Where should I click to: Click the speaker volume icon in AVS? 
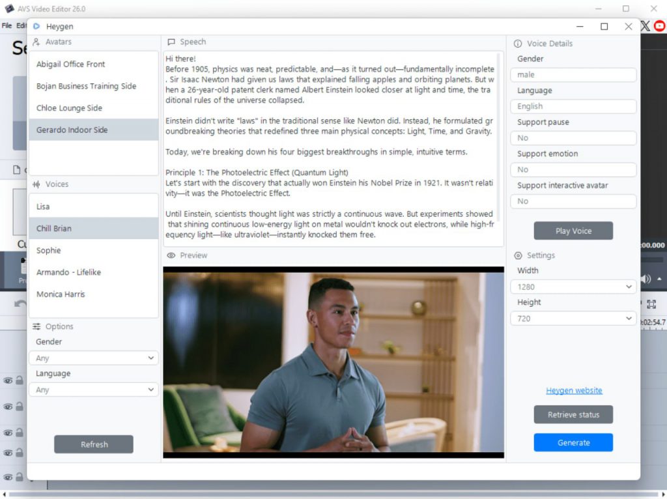click(x=646, y=279)
